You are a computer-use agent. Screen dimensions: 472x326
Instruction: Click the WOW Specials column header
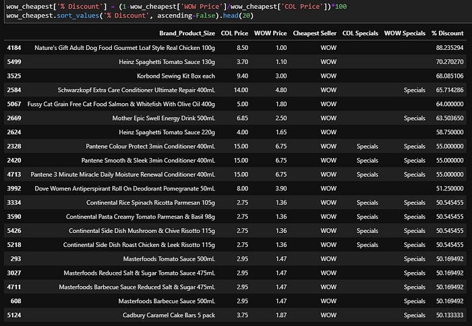405,33
